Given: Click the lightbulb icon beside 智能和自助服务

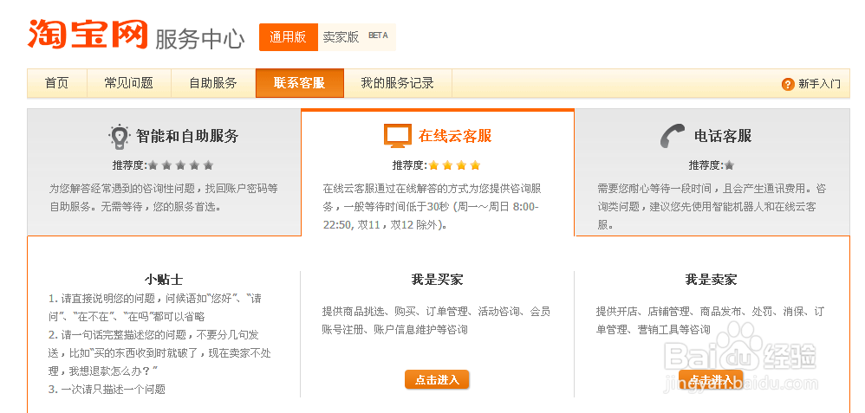Looking at the screenshot, I should pos(119,136).
